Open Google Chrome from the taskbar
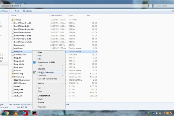The height and width of the screenshot is (116, 174). click(x=7, y=113)
